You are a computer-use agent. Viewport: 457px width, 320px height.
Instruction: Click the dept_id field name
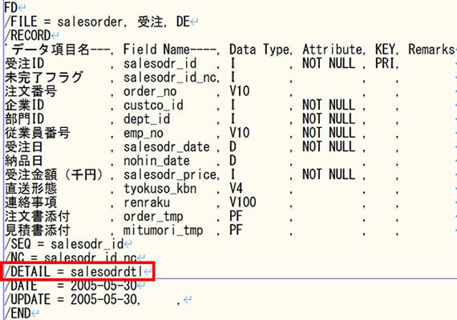(147, 119)
